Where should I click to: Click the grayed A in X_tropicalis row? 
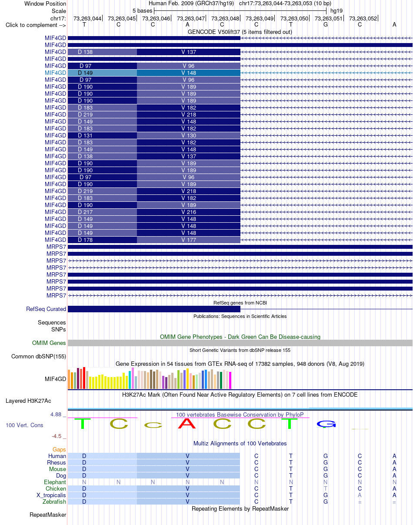(360, 495)
